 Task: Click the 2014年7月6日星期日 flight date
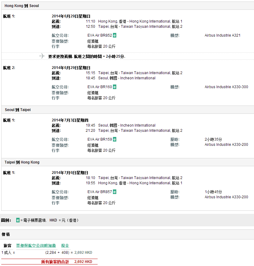point(70,173)
